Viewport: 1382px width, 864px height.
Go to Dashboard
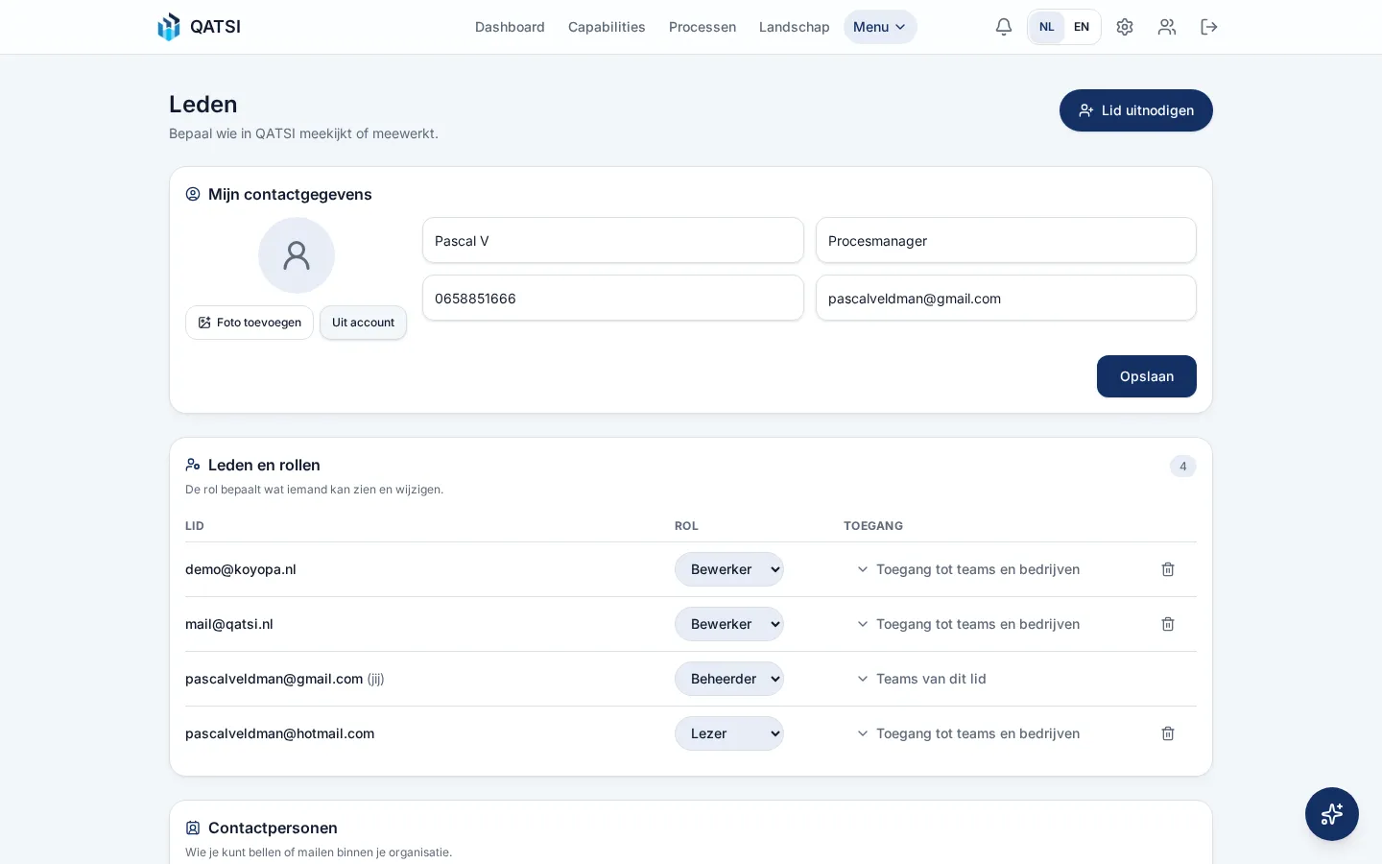click(x=510, y=27)
